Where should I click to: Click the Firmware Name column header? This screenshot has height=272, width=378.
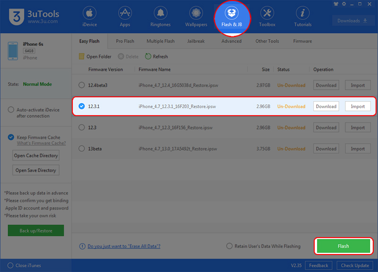155,69
